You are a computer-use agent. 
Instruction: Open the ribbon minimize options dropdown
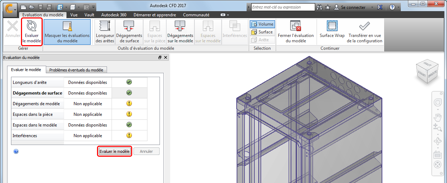coord(225,15)
